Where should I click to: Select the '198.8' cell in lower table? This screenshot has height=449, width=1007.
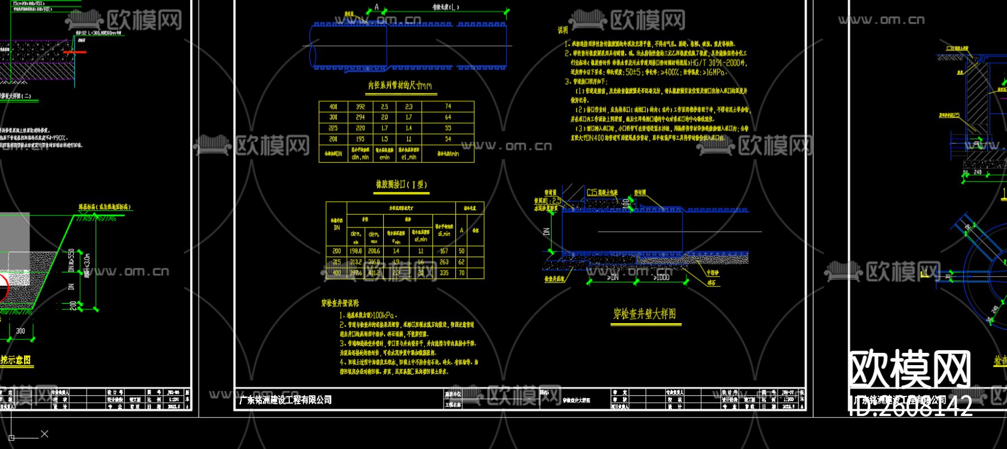pos(356,252)
